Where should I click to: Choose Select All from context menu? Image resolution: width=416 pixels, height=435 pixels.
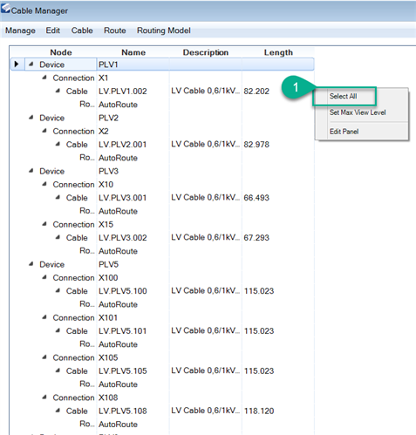pos(343,96)
